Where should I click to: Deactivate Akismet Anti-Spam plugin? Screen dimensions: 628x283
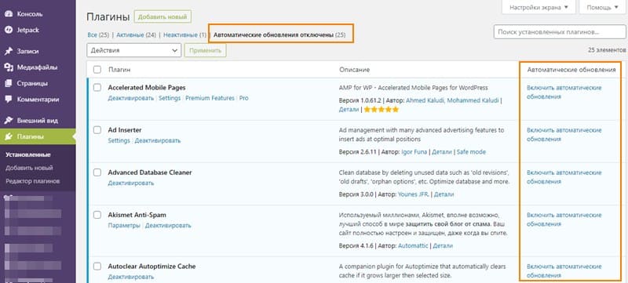[x=168, y=226]
